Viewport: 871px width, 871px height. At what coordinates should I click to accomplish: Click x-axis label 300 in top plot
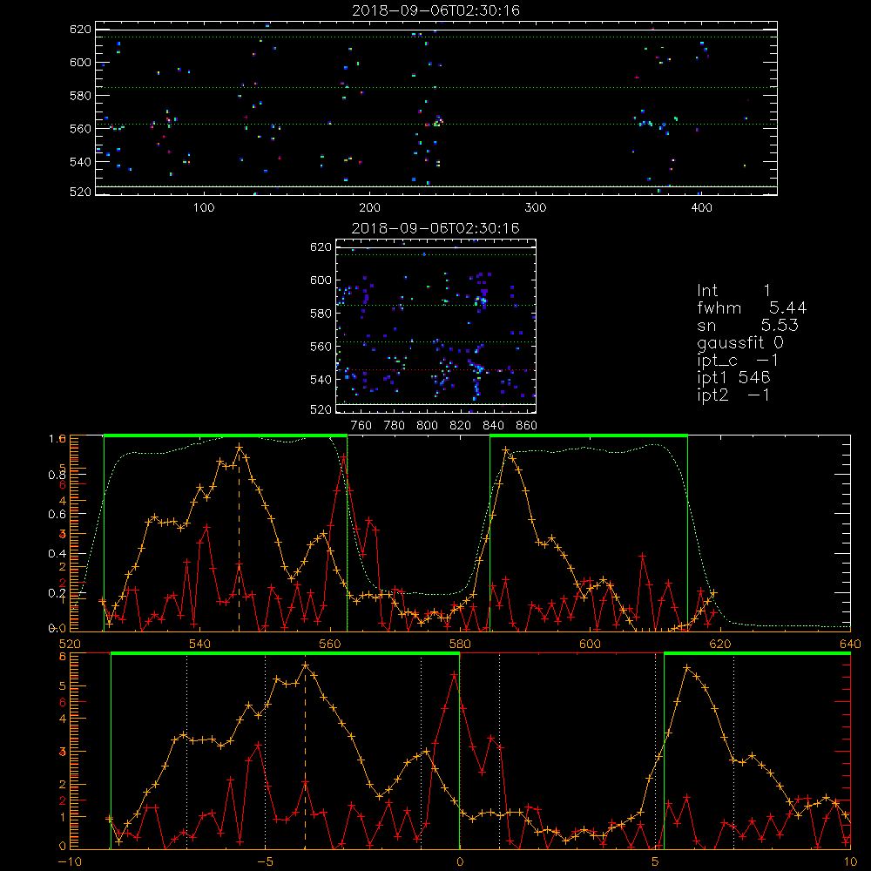[x=536, y=208]
